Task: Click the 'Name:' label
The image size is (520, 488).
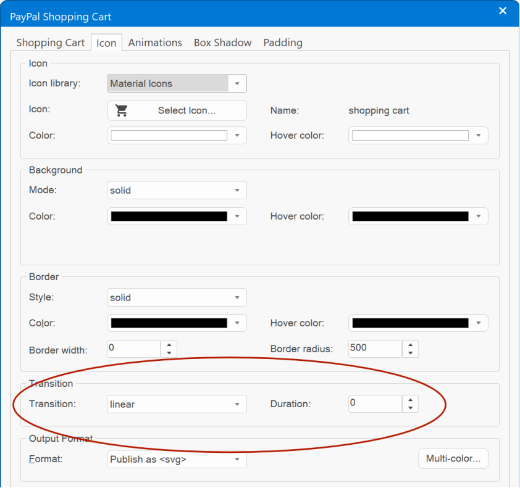Action: 285,110
